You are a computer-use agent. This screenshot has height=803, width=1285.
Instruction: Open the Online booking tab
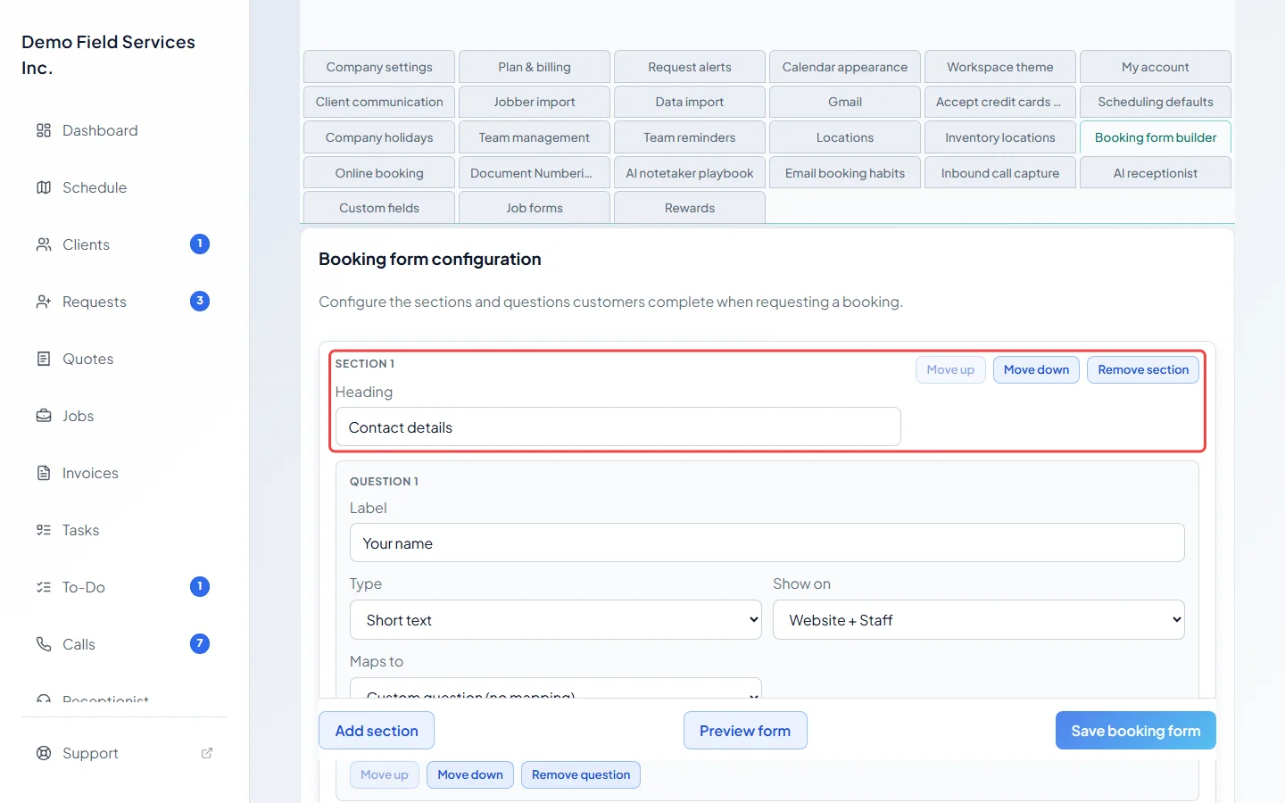[x=379, y=173]
